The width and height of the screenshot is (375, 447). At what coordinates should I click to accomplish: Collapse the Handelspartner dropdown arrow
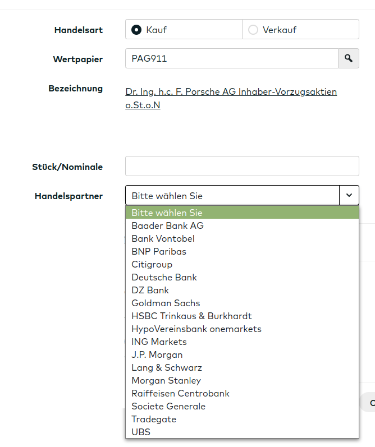(x=349, y=195)
